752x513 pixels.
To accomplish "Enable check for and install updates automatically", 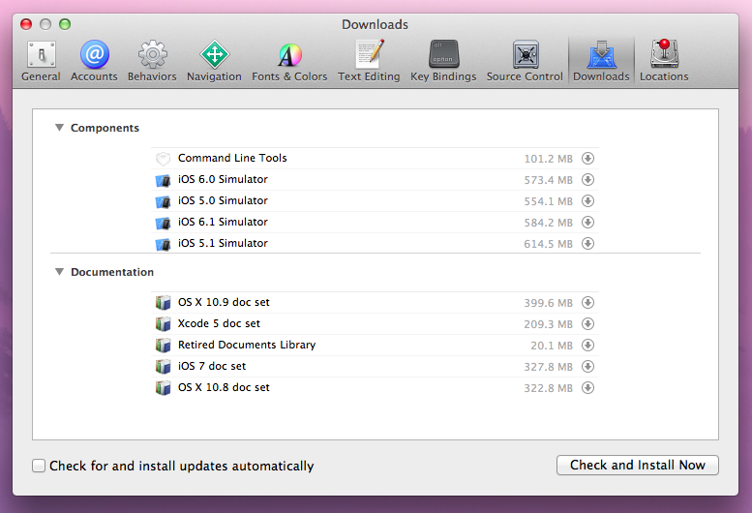I will 39,466.
